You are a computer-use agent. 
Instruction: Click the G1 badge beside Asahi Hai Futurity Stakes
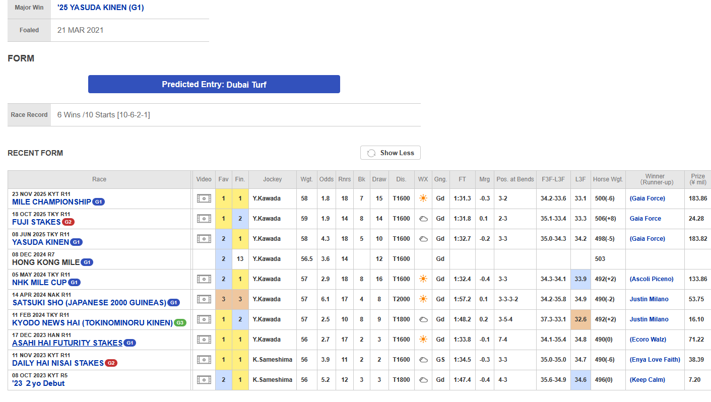[130, 343]
